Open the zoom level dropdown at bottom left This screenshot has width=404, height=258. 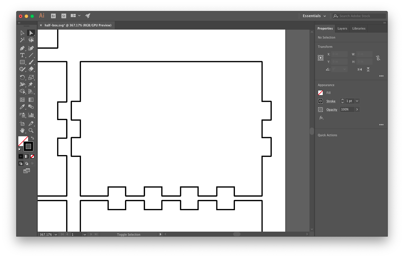coord(55,234)
